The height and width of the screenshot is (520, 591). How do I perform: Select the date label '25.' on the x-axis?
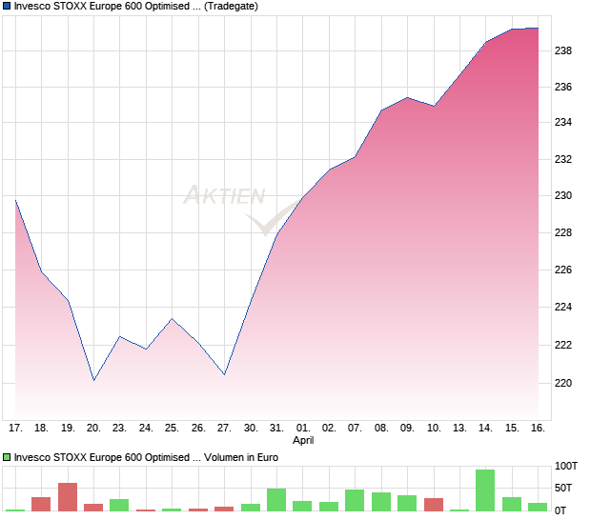tap(172, 429)
